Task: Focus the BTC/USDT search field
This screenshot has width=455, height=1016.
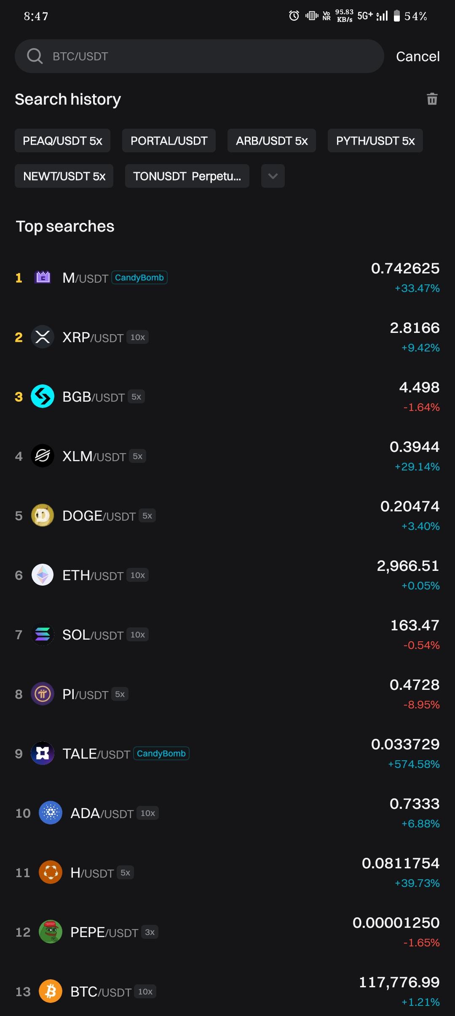Action: (x=211, y=56)
